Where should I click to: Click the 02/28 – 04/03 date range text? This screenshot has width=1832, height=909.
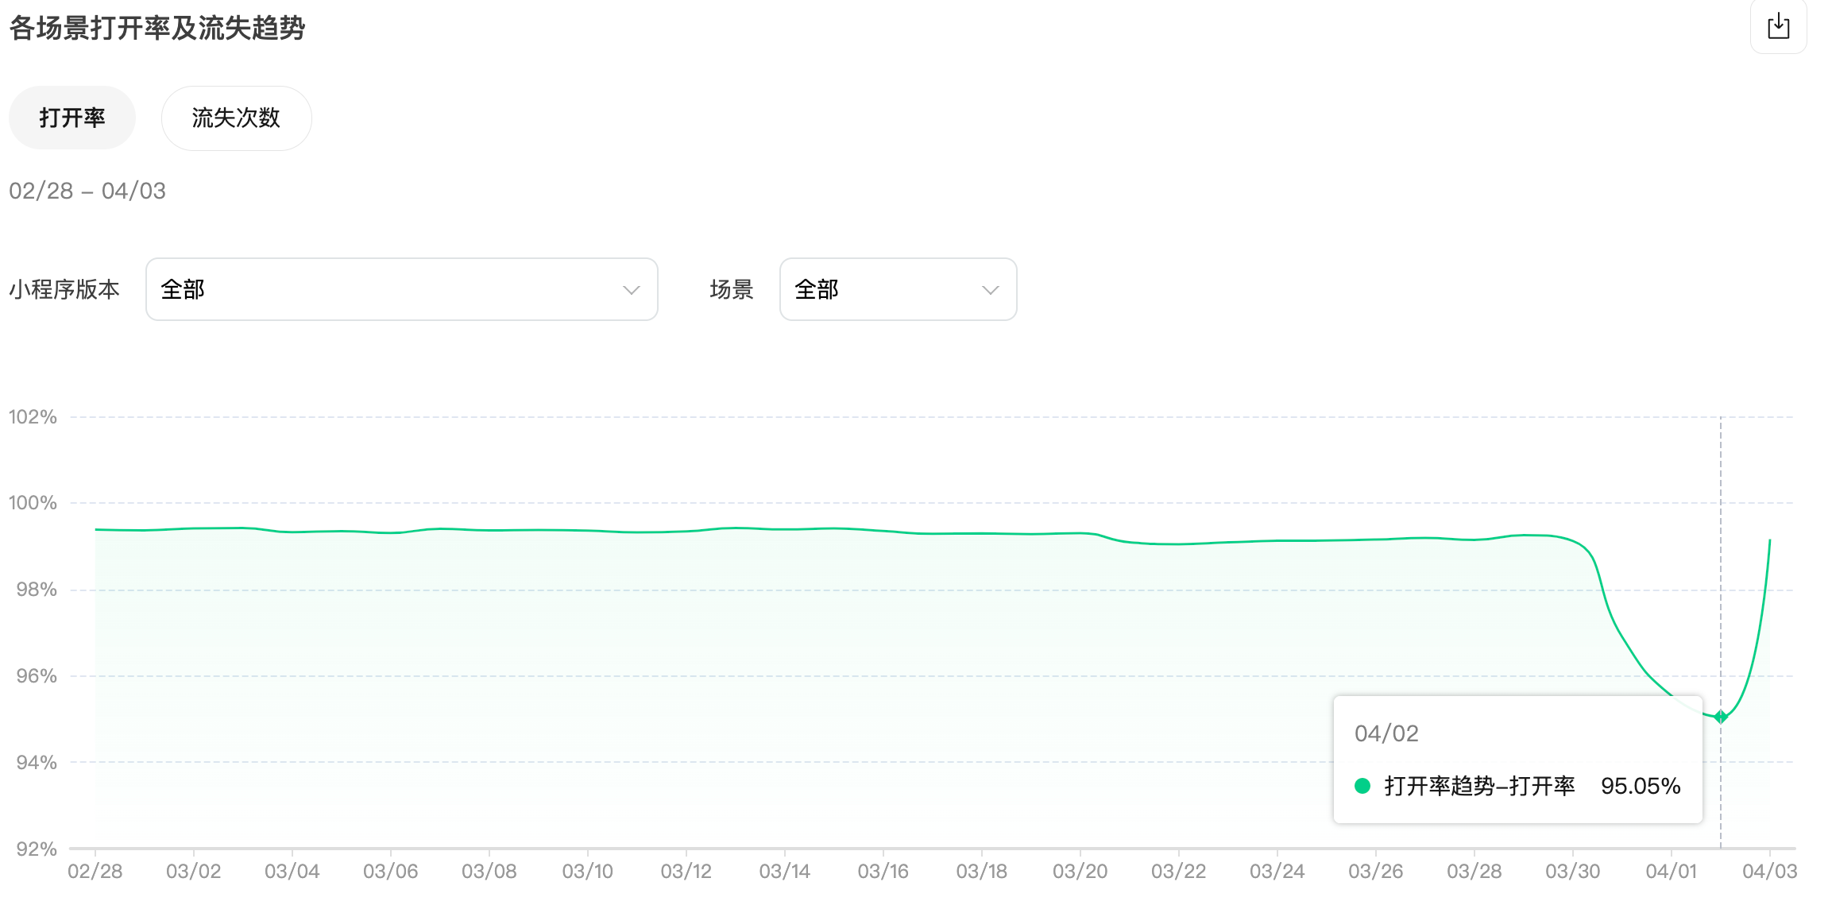87,191
